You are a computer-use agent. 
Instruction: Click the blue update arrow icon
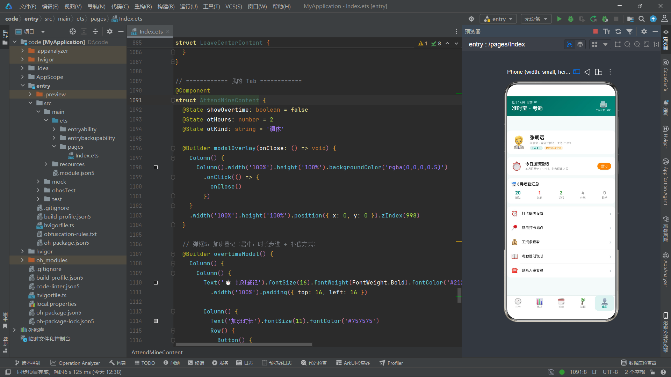653,19
